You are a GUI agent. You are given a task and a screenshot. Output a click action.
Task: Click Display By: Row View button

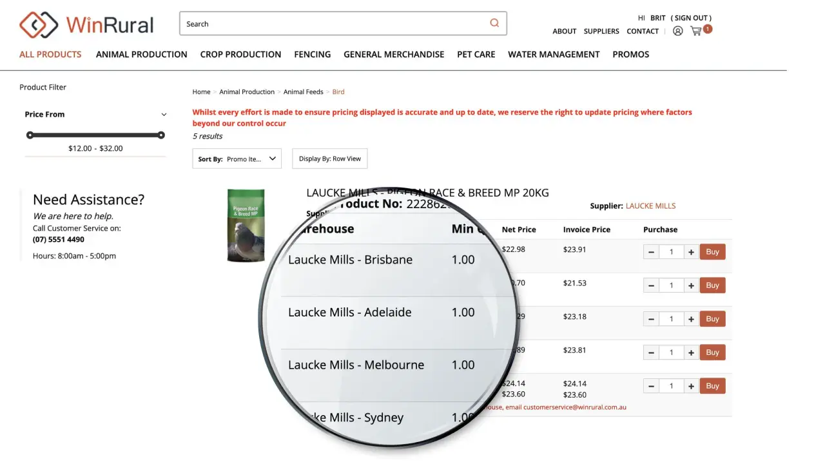click(x=330, y=159)
